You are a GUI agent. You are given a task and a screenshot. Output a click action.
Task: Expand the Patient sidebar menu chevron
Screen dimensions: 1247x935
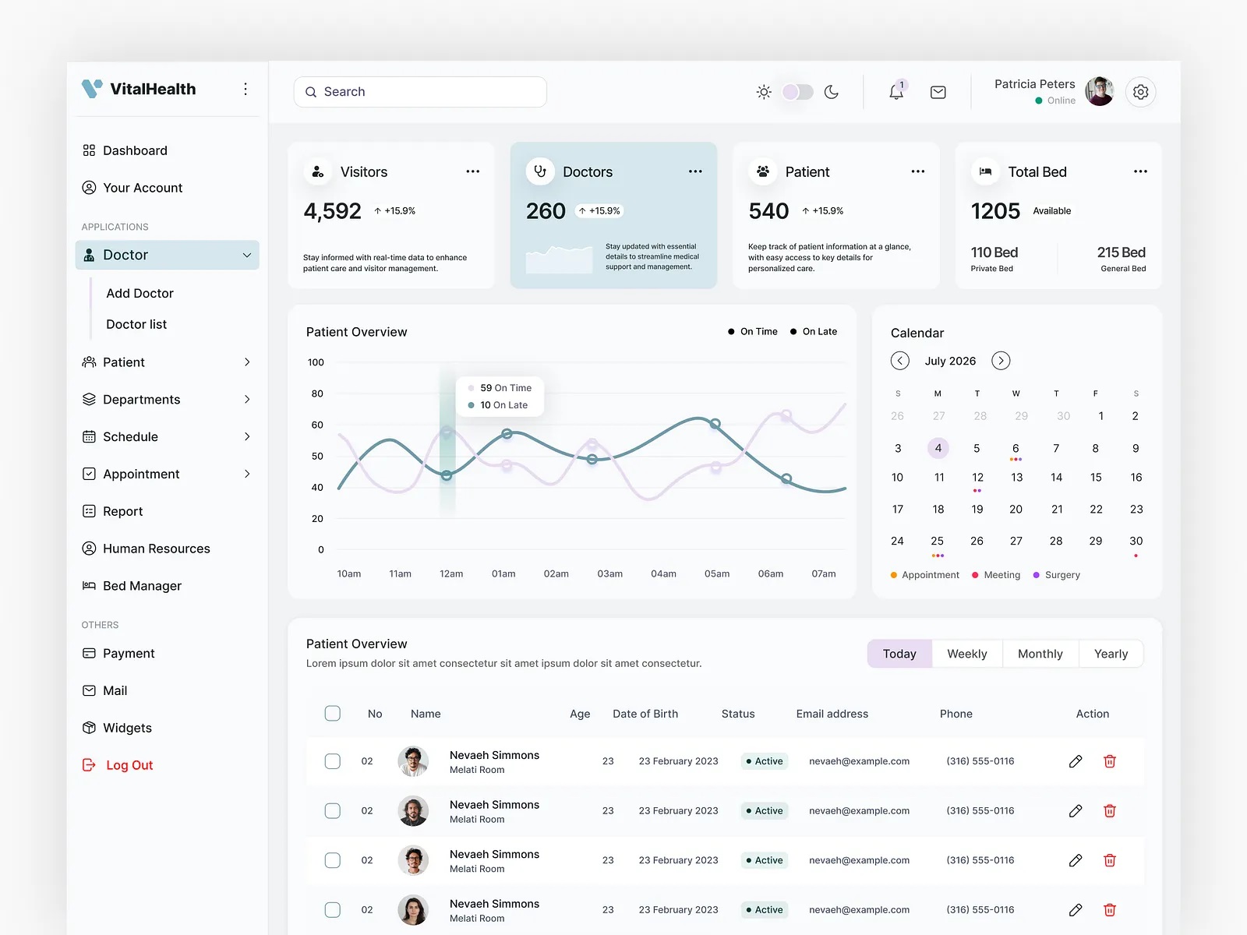tap(247, 362)
